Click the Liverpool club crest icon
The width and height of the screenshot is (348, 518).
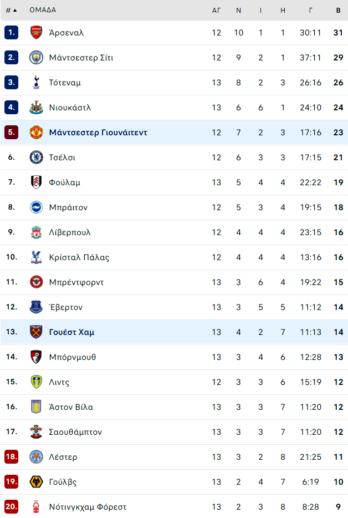pyautogui.click(x=36, y=232)
